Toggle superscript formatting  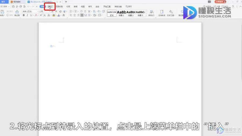click(x=41, y=15)
